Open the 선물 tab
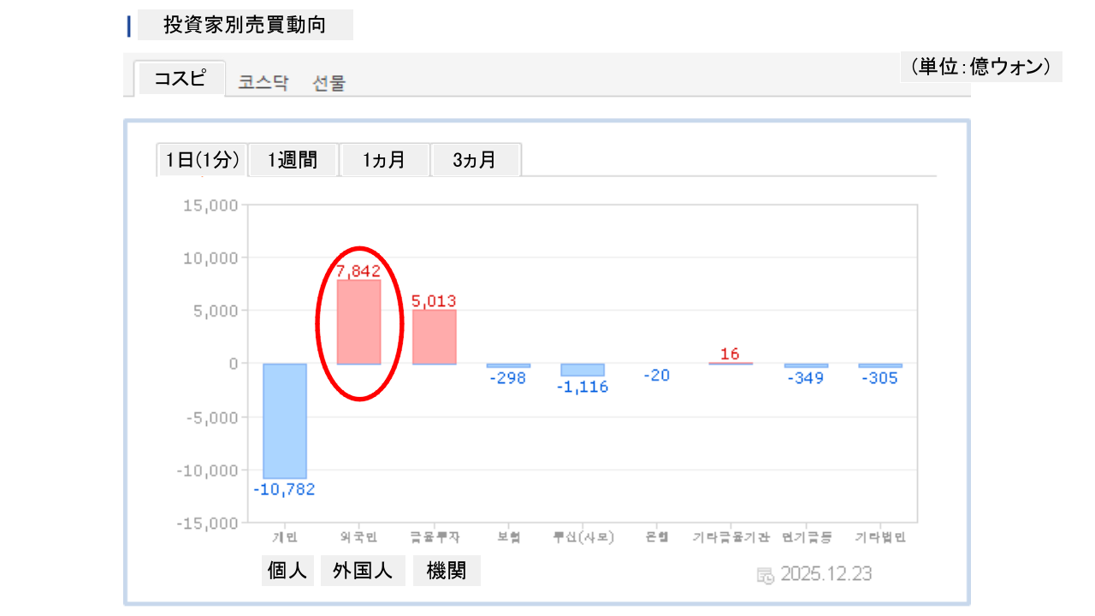1095x616 pixels. tap(329, 83)
